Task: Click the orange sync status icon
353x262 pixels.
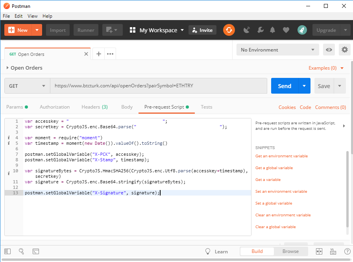Action: coord(229,30)
